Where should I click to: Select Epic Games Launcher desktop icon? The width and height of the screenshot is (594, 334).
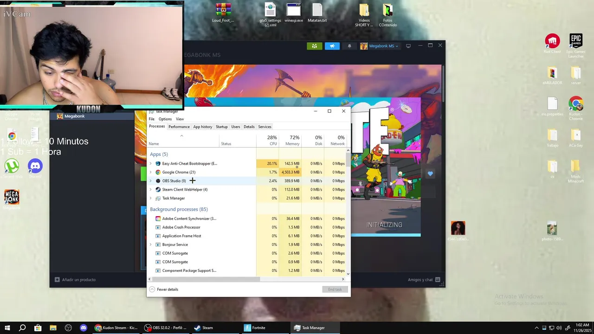[576, 45]
